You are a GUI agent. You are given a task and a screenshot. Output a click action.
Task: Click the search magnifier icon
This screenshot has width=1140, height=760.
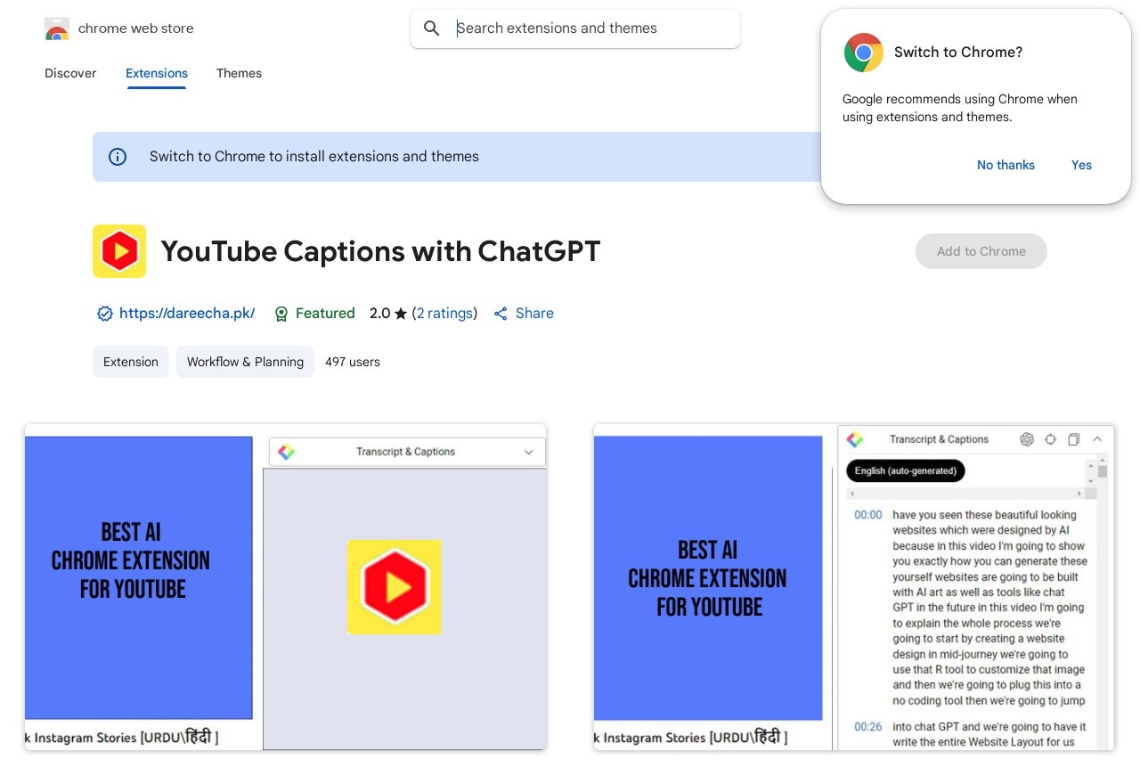point(432,29)
